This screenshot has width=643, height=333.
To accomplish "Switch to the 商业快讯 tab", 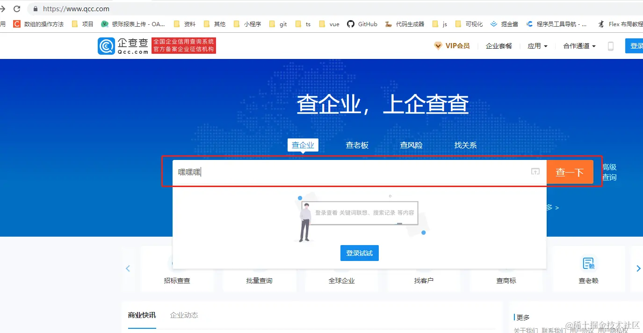I will (x=142, y=315).
